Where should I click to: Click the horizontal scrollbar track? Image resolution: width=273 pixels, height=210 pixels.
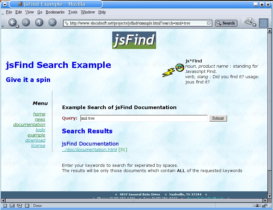[x=132, y=200]
